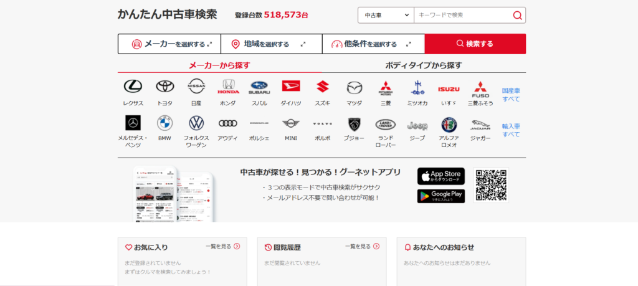
Task: Open BMW used car listings
Action: click(164, 123)
